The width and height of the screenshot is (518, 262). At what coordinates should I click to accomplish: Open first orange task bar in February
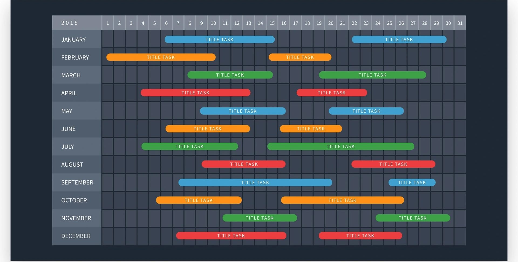pos(161,57)
